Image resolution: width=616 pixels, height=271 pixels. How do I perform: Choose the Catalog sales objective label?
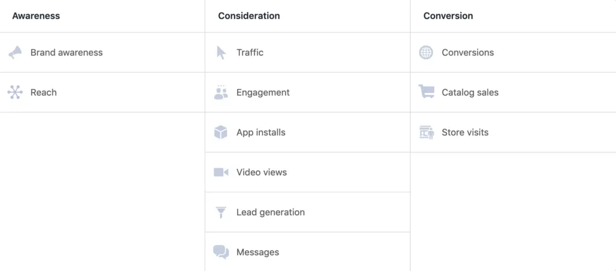pos(470,93)
